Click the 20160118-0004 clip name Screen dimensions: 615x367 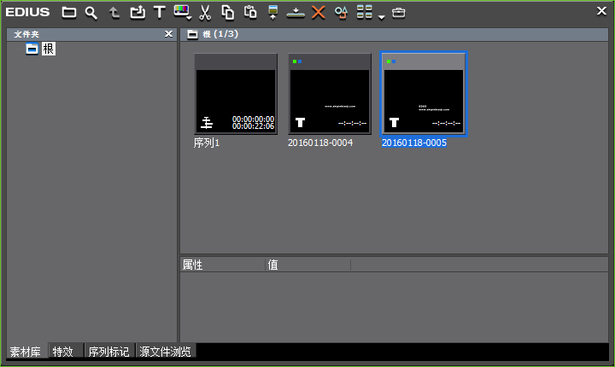(x=320, y=143)
